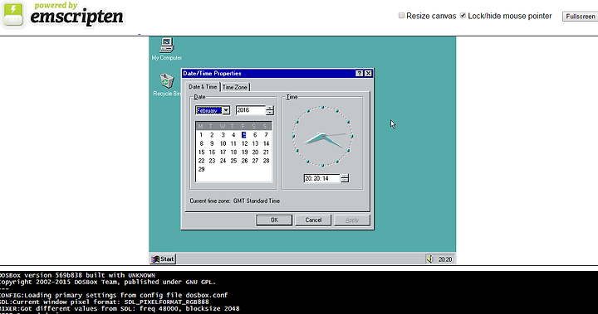Screen dimensions: 598x314
Task: Select day 3 in the calendar
Action: [223, 135]
